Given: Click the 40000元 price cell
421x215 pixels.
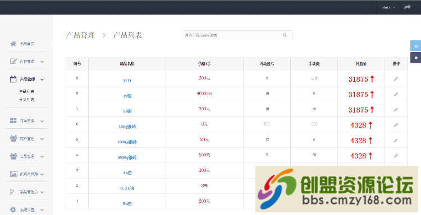Looking at the screenshot, I should [x=204, y=94].
